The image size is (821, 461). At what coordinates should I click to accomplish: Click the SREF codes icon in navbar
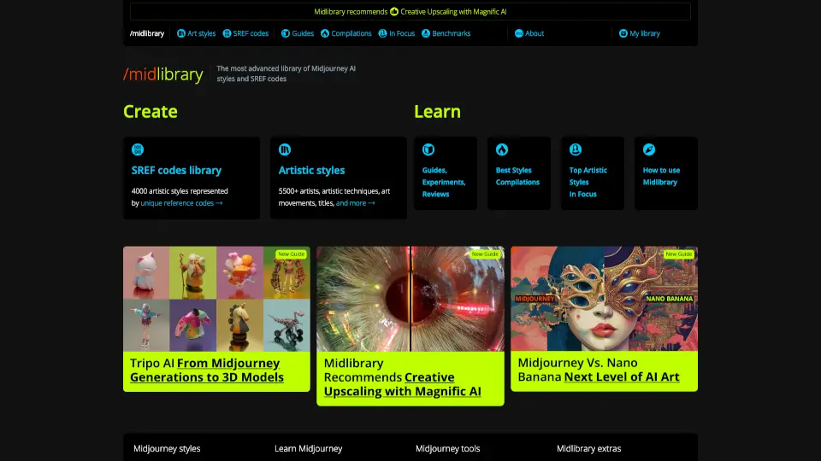(227, 33)
